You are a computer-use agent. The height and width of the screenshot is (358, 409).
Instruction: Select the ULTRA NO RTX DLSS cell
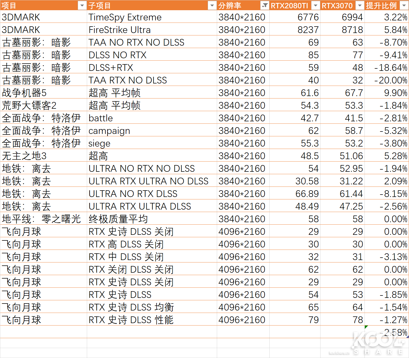152,193
